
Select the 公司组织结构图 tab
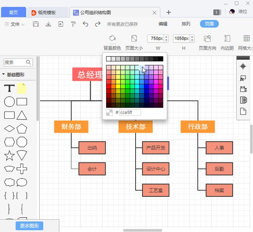pyautogui.click(x=96, y=12)
